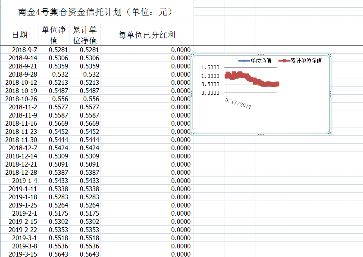
Task: Click the 单位净值 column header cell
Action: [54, 35]
